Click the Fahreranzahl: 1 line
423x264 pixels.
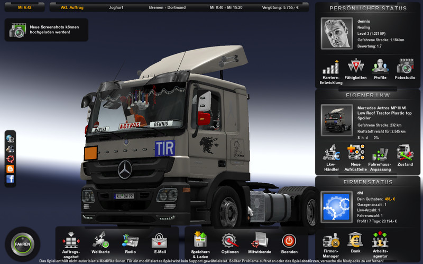tap(370, 216)
